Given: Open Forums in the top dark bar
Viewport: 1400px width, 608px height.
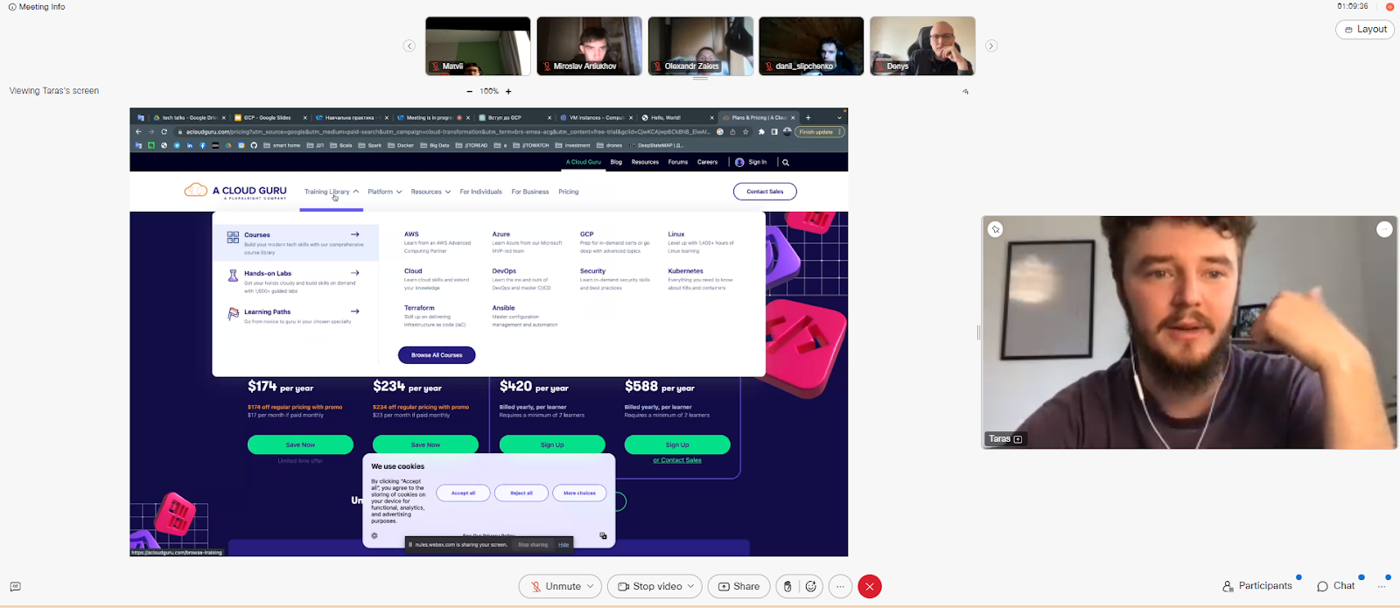Looking at the screenshot, I should tap(678, 162).
